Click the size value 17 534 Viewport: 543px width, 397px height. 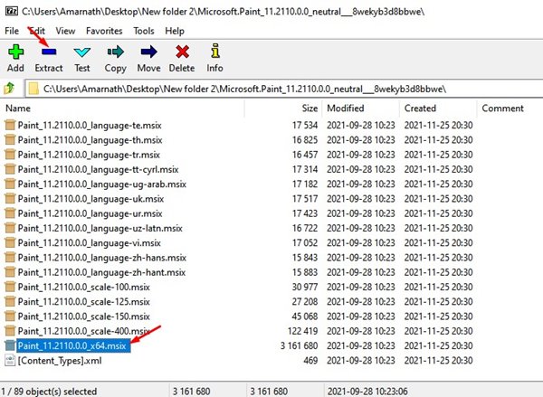point(305,125)
